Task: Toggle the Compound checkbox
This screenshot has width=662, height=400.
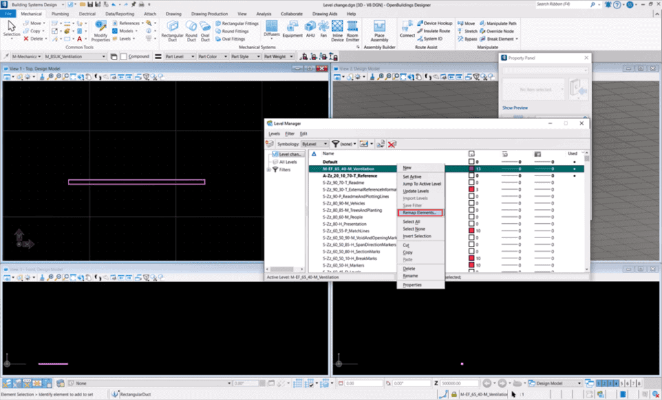Action: point(123,56)
